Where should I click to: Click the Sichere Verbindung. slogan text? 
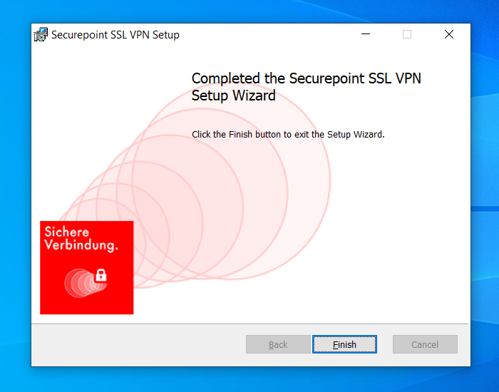point(81,239)
